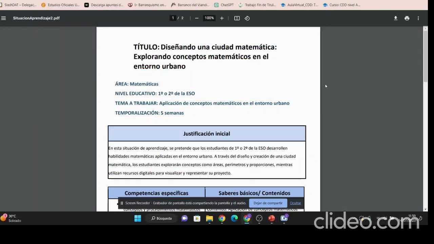Open the Curso: CDD nivel A bookmark

click(342, 5)
